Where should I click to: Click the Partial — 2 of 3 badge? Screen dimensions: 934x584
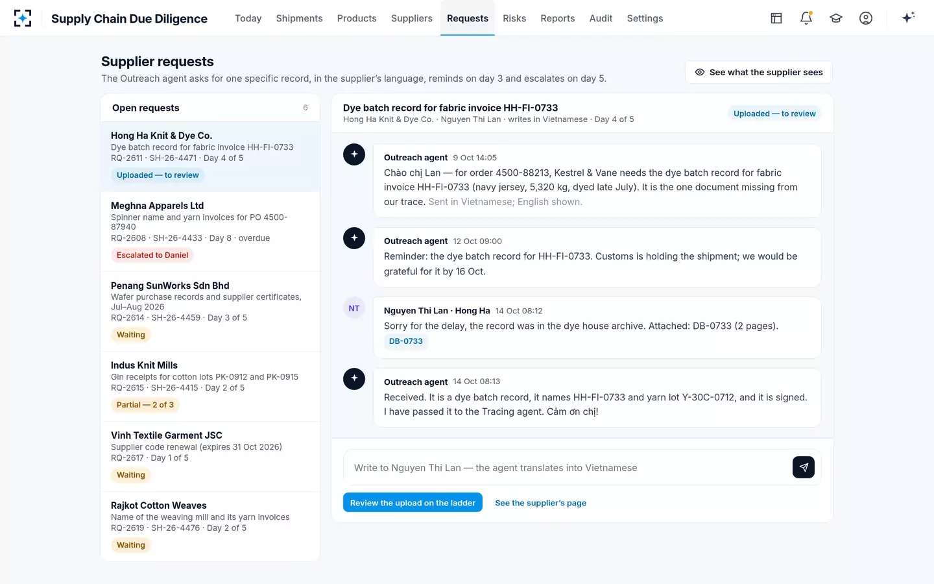tap(145, 405)
